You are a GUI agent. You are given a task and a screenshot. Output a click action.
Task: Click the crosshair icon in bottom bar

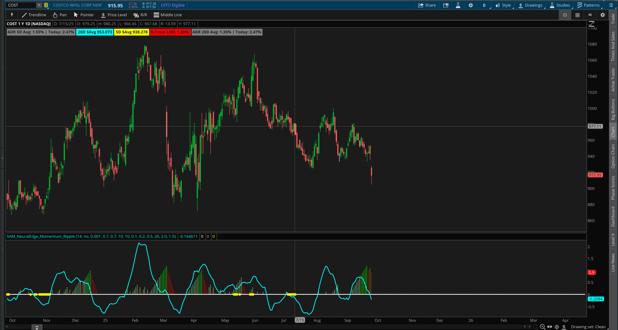(557, 327)
